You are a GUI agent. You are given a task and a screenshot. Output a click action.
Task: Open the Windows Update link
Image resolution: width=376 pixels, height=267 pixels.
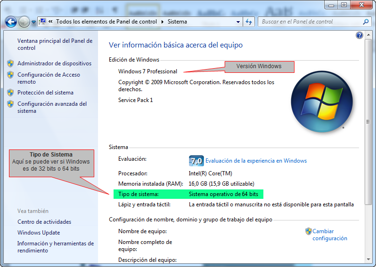(x=39, y=233)
